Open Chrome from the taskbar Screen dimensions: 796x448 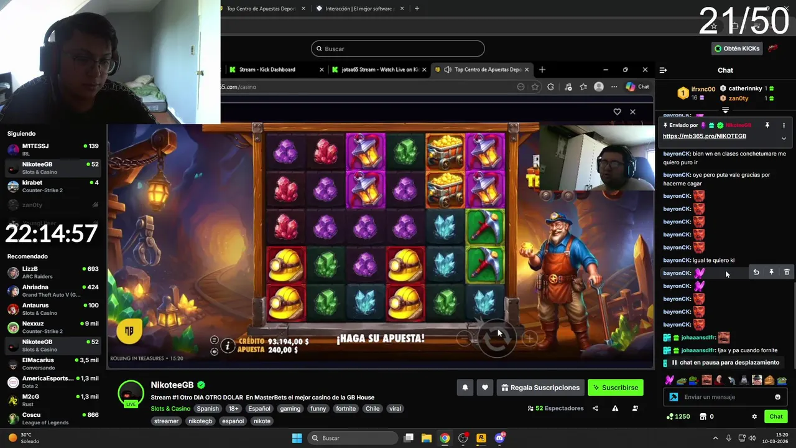tap(445, 438)
